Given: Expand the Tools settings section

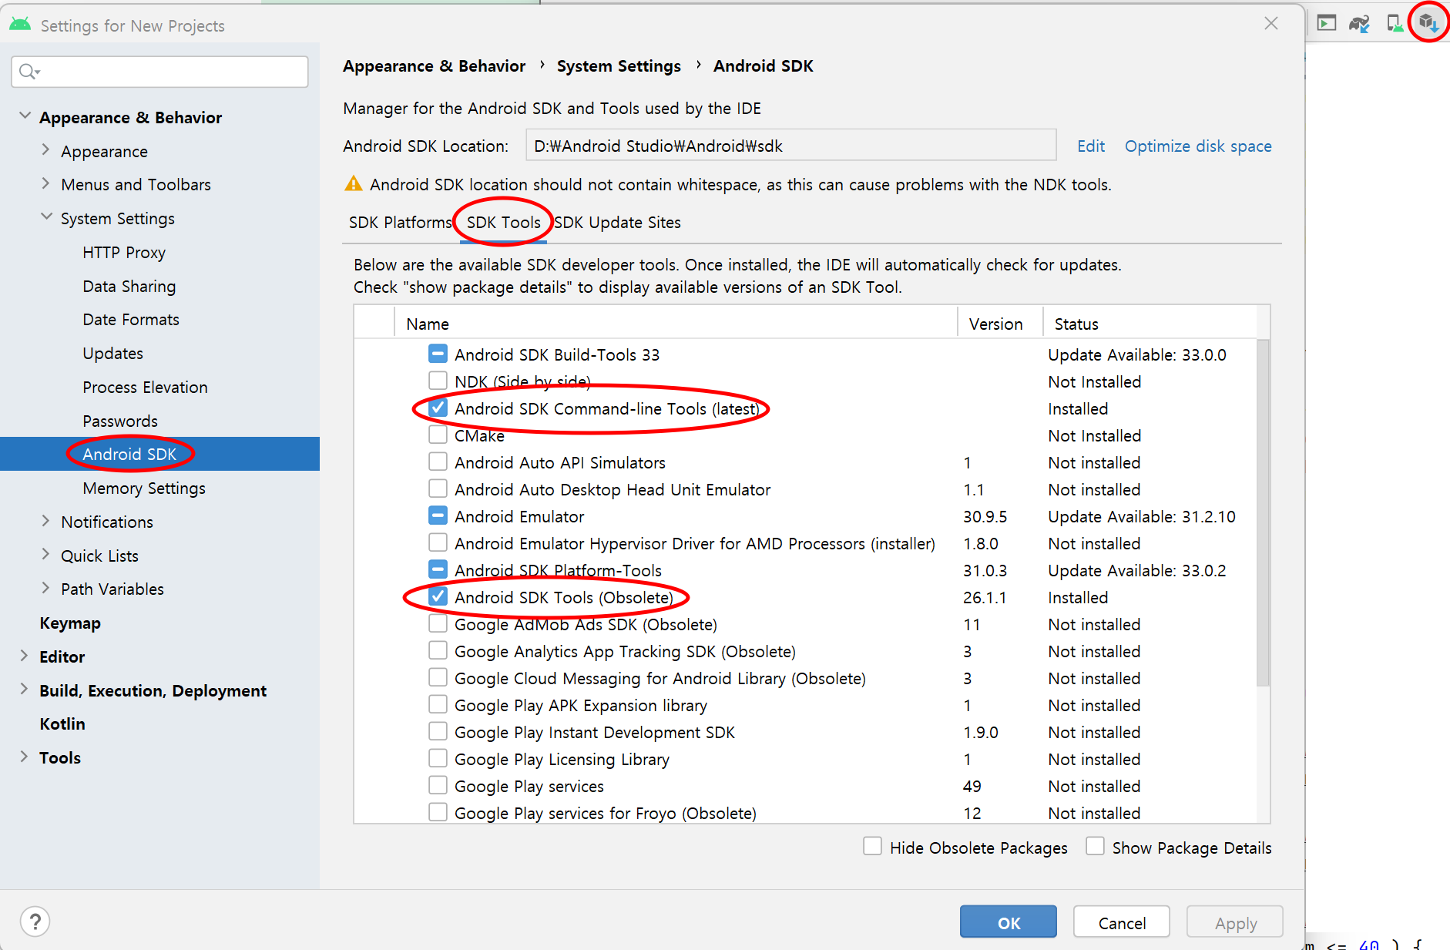Looking at the screenshot, I should [24, 757].
